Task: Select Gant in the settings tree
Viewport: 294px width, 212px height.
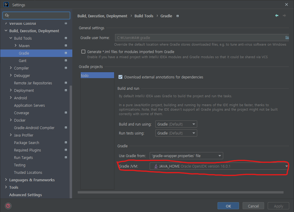Action: coord(22,61)
